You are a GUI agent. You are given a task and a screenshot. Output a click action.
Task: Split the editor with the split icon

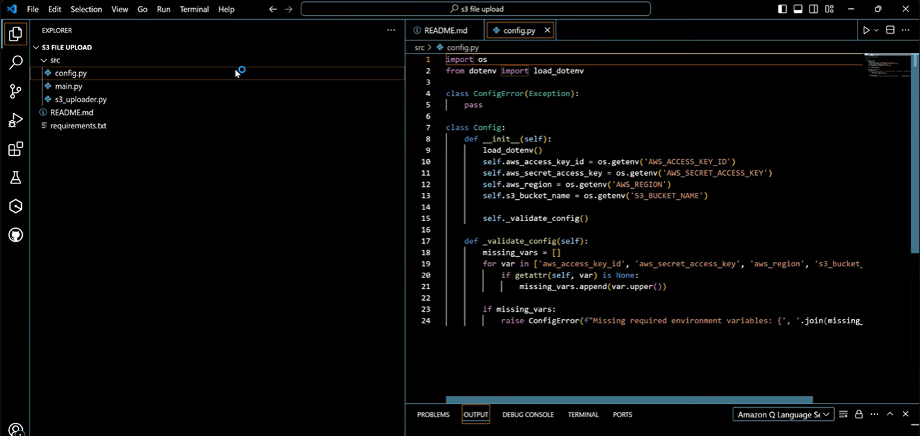click(890, 30)
